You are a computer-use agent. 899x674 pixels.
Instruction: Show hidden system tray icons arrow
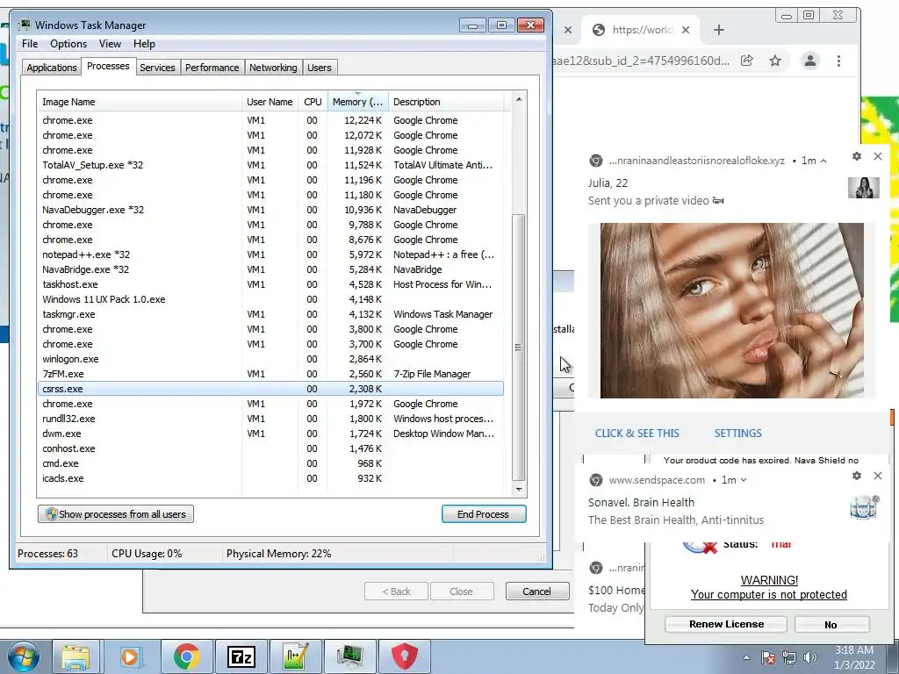(x=746, y=657)
